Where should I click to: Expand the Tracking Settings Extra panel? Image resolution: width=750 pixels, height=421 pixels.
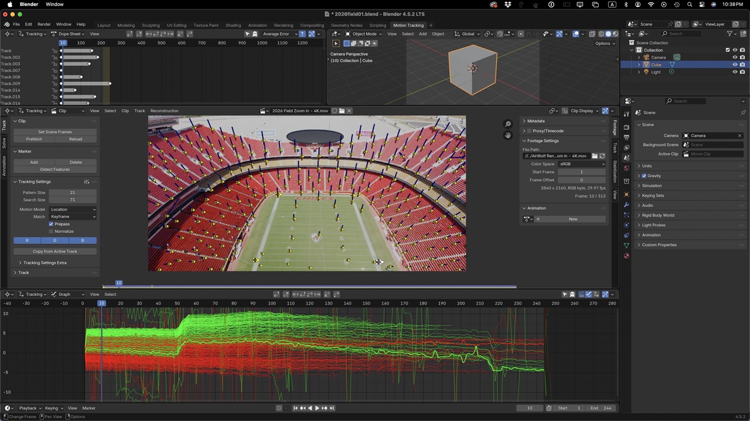point(44,263)
